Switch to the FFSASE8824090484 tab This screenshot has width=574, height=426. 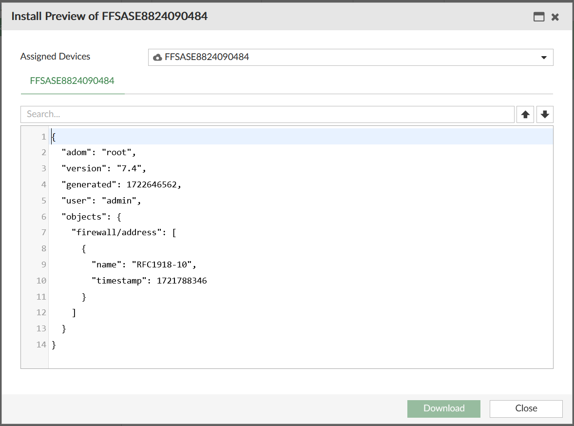tap(72, 81)
